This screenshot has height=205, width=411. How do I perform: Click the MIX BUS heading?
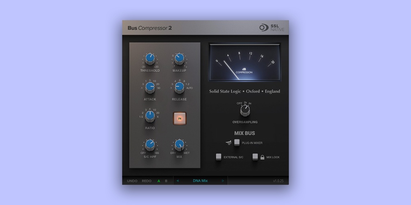(245, 133)
